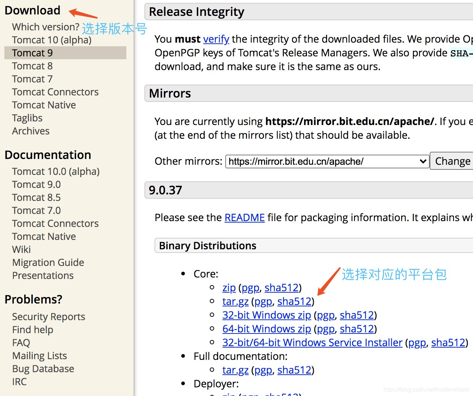Screen dimensions: 473x396
Task: Open Tomcat Connectors under Download
Action: 55,92
